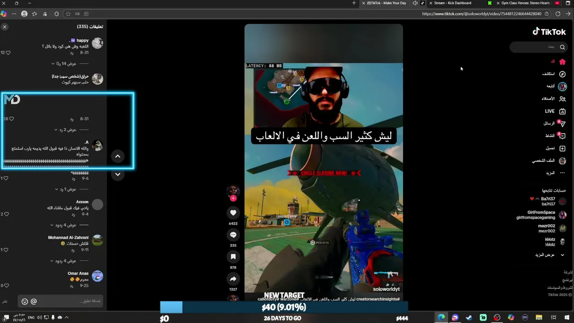
Task: Like Mohannad Al-Zahrani's comment
Action: click(6, 250)
